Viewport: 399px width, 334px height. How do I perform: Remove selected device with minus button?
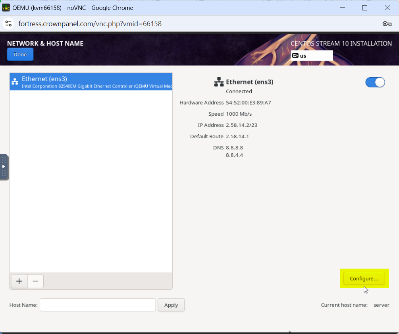pyautogui.click(x=35, y=281)
